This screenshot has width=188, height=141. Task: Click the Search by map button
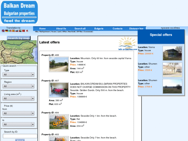pos(19,38)
